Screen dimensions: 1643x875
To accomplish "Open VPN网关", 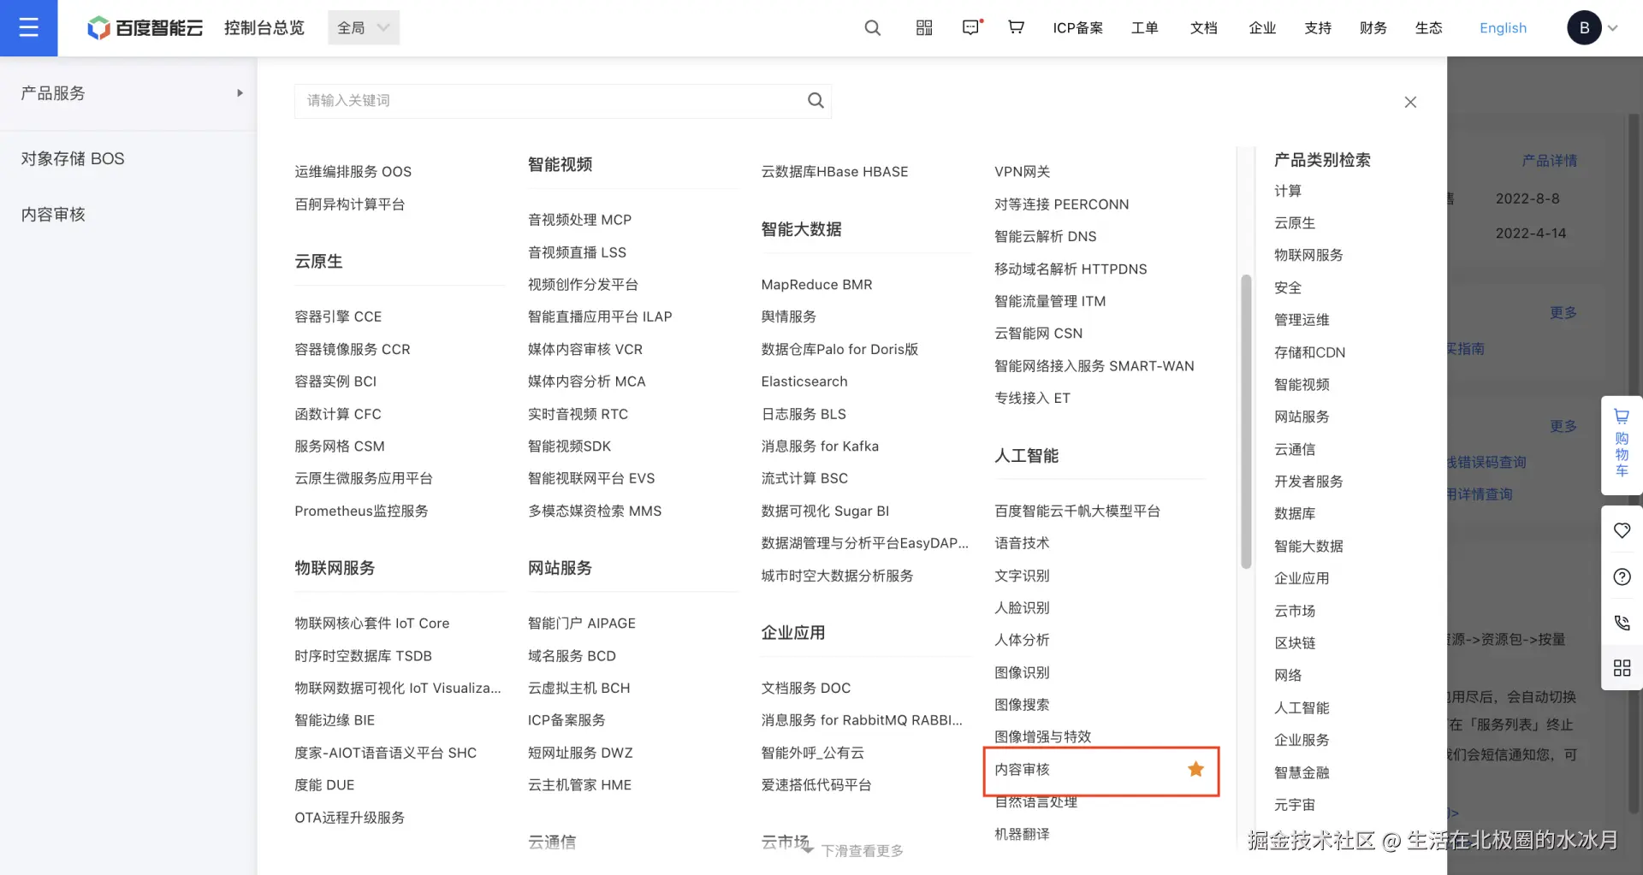I will [x=1022, y=172].
